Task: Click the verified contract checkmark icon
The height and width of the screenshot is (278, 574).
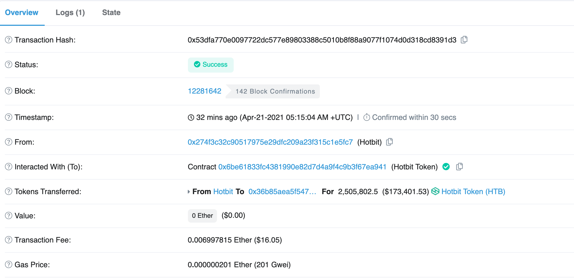Action: (446, 167)
